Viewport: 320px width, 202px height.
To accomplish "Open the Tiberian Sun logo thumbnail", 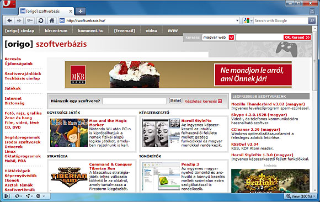I will point(69,177).
